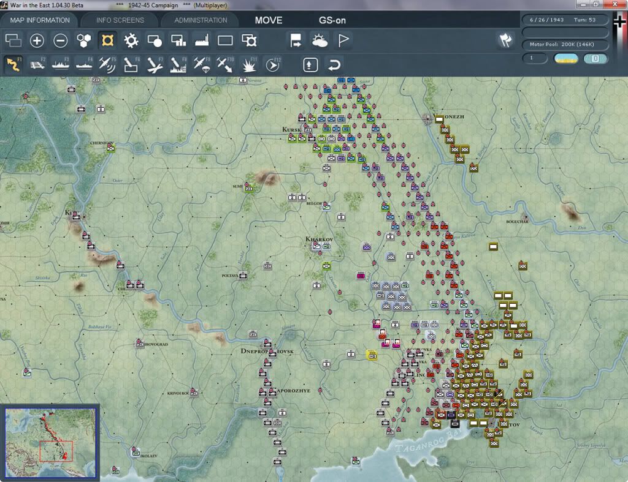This screenshot has height=482, width=628.
Task: Click the white pennant flag icon
Action: [x=343, y=40]
